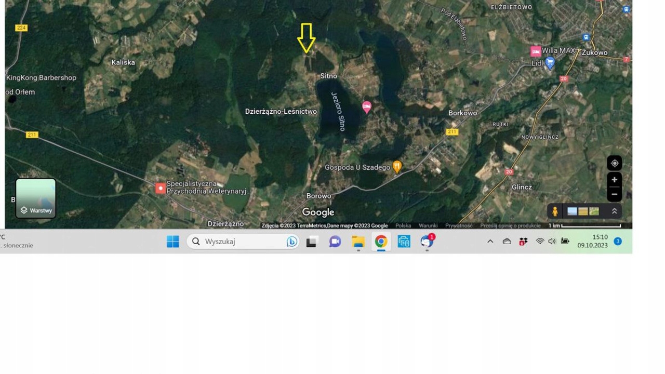The height and width of the screenshot is (374, 665).
Task: Open the OneDrive cloud tray icon
Action: pos(507,242)
